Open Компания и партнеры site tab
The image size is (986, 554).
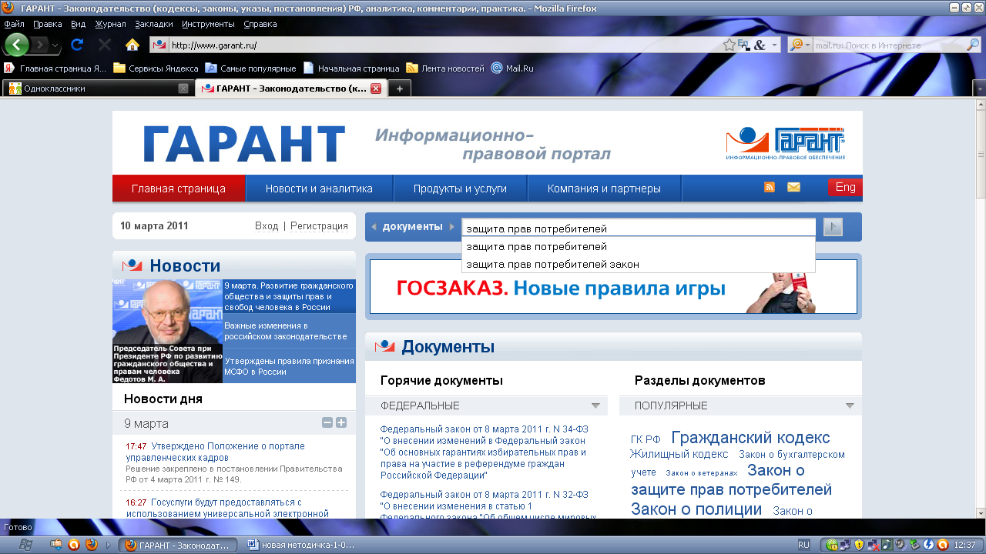604,189
